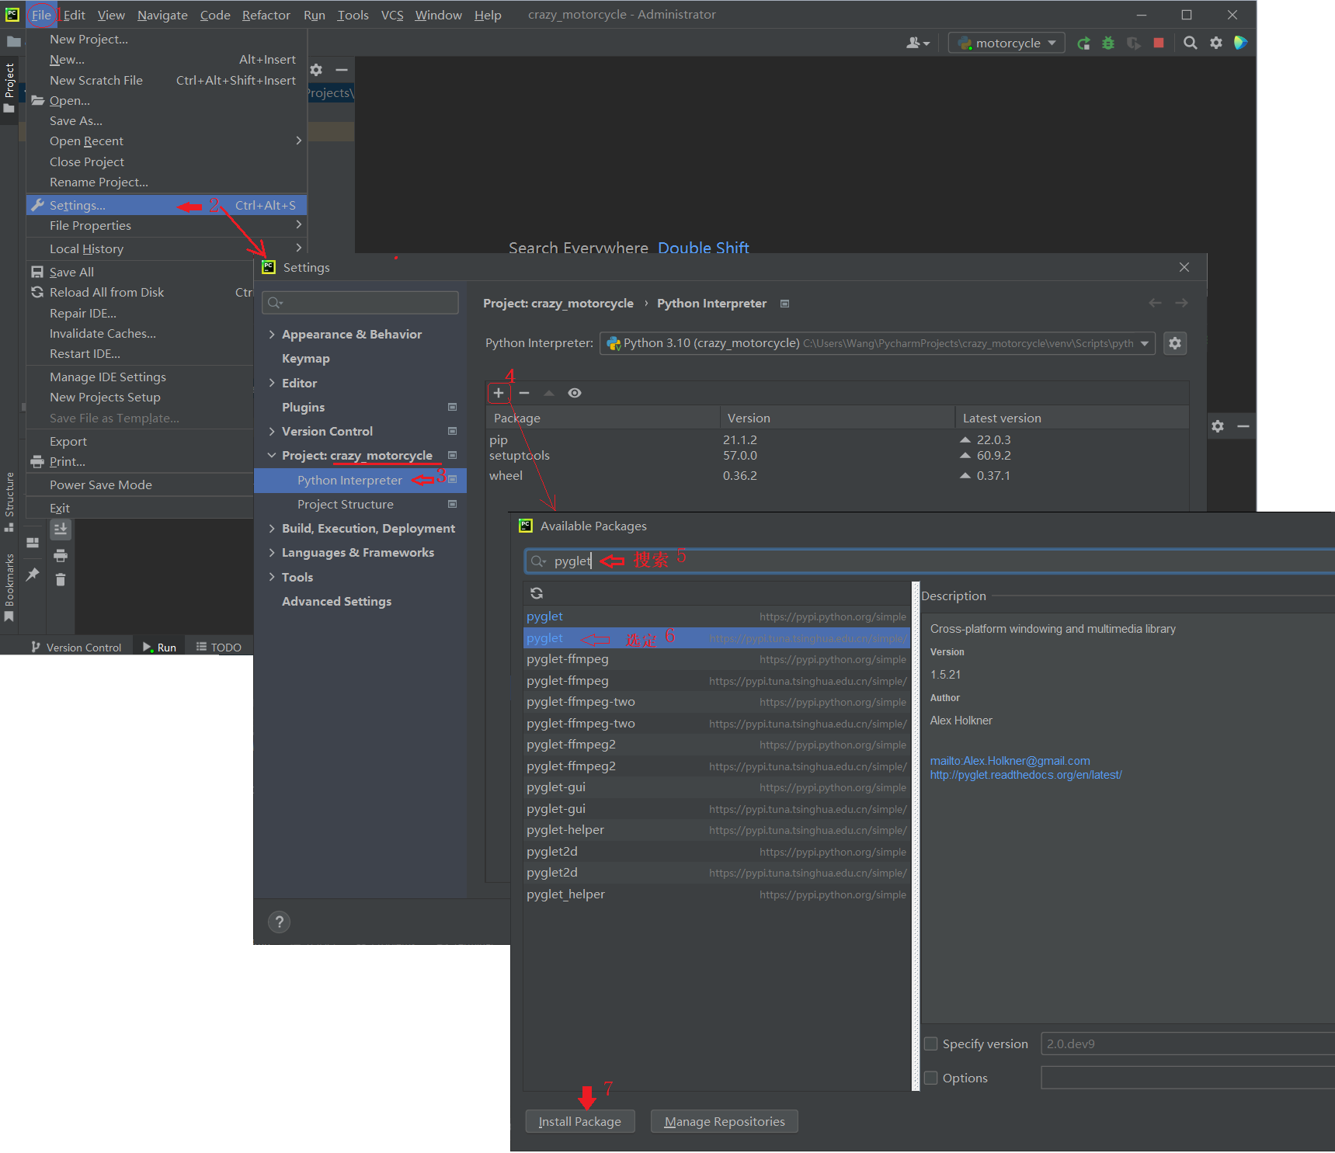Click the add package plus icon

pos(499,393)
